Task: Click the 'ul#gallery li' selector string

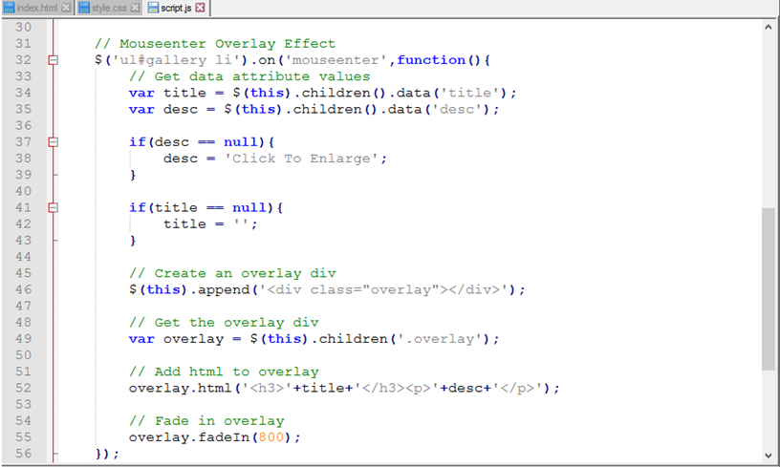Action: coord(176,60)
